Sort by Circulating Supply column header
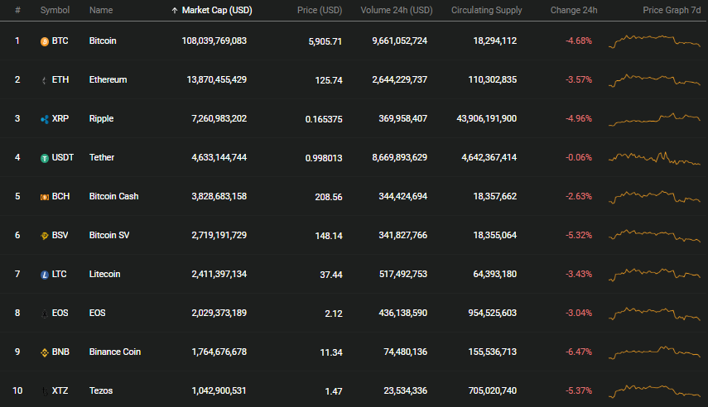Viewport: 708px width, 407px height. pos(486,10)
